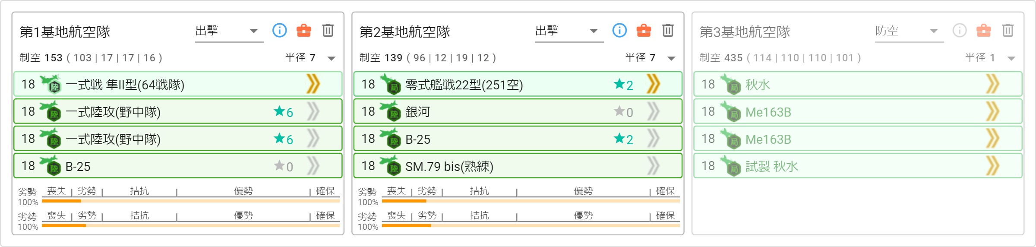
Task: Open info for 第1基地航空隊
Action: 279,30
